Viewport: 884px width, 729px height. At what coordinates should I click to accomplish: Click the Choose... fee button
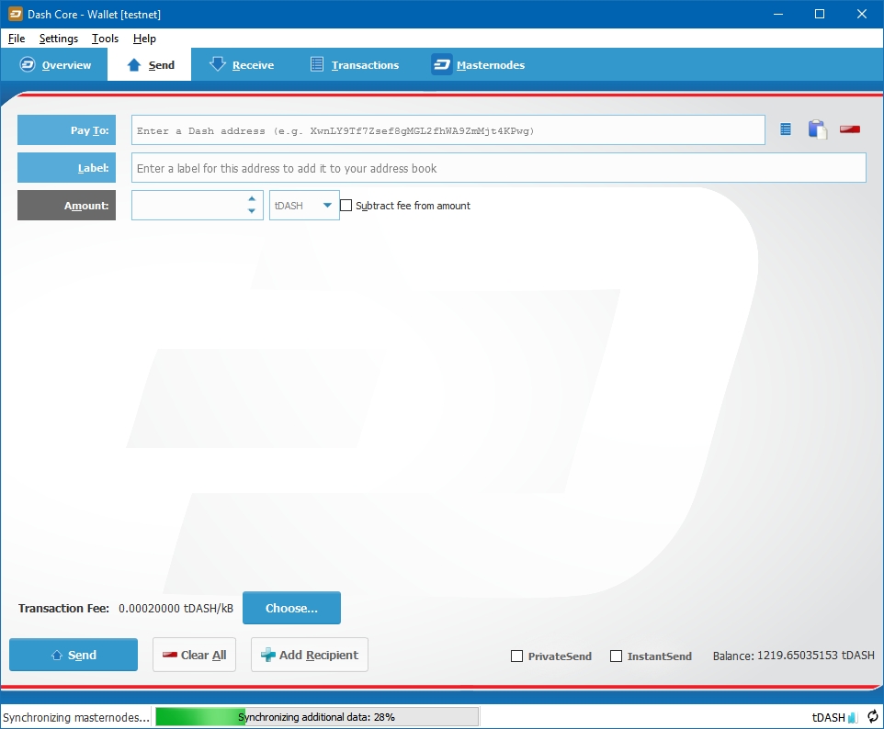pos(291,608)
